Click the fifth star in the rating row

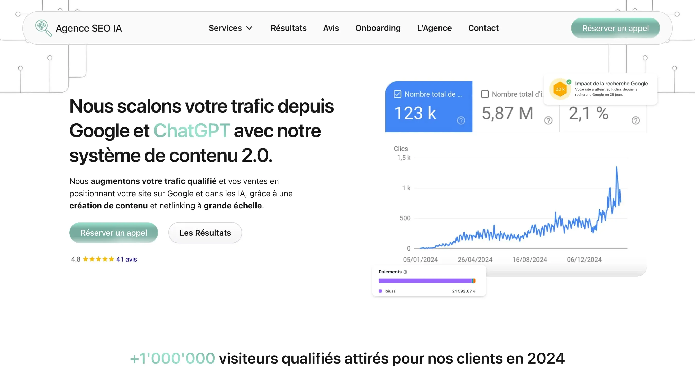[x=111, y=259]
